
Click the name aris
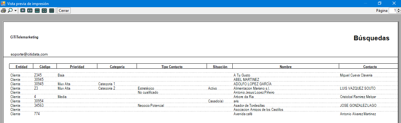236,101
